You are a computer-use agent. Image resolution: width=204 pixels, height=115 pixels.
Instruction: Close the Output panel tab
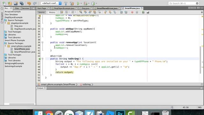click(45, 88)
